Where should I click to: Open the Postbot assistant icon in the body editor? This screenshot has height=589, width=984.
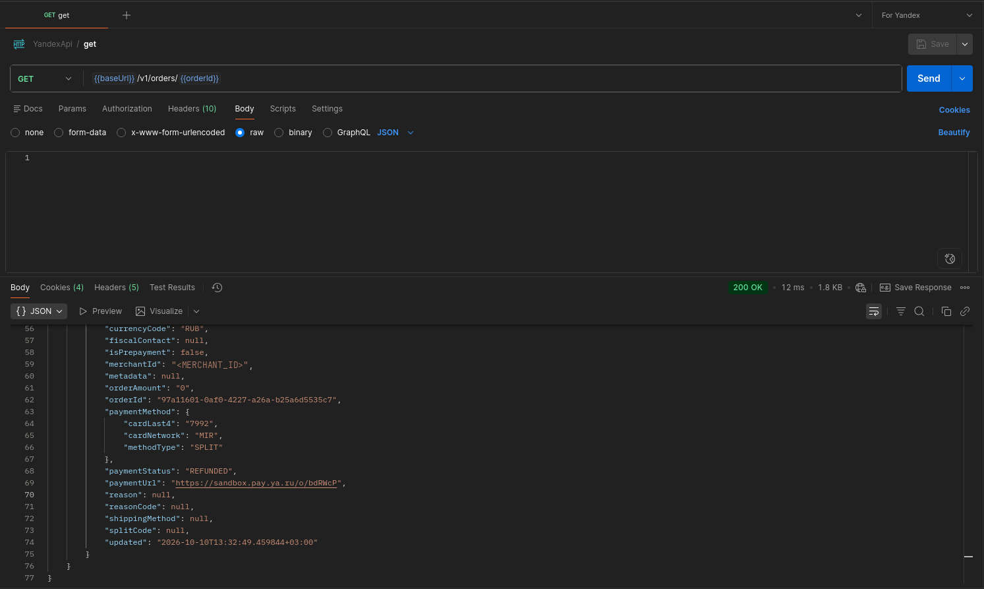(x=950, y=259)
